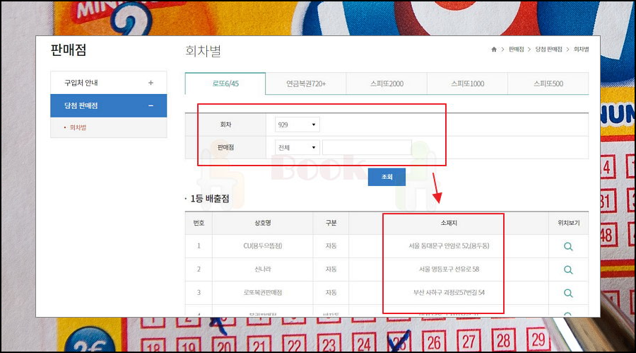The image size is (636, 353).
Task: Select address 서울 동대문구 안암로 52
Action: (x=449, y=246)
